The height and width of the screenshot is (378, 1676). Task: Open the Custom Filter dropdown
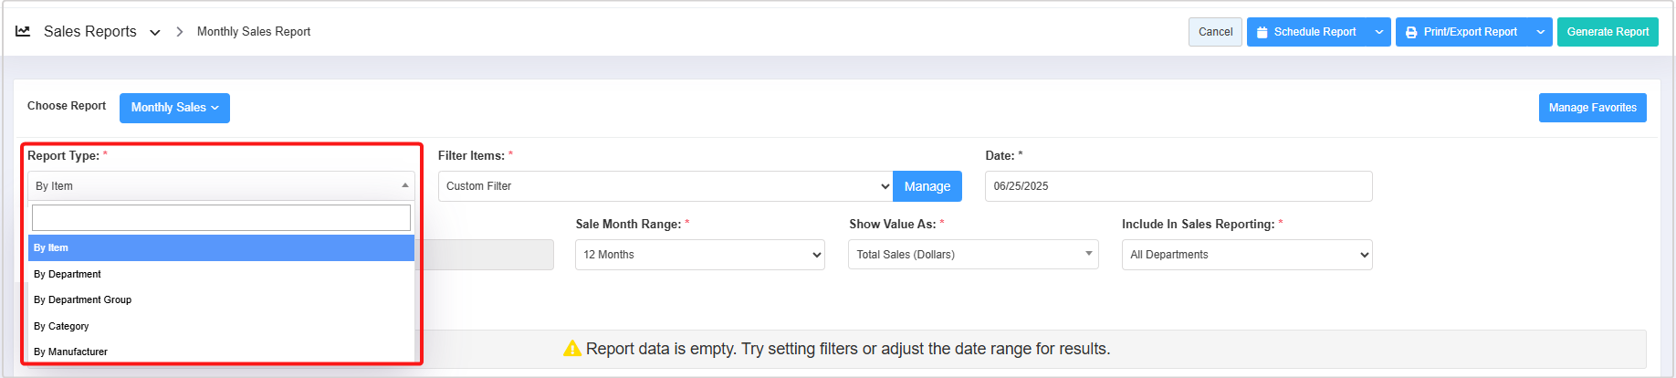point(665,186)
